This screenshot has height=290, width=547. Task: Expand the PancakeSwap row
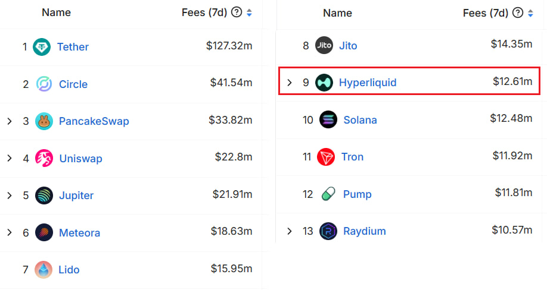click(10, 121)
